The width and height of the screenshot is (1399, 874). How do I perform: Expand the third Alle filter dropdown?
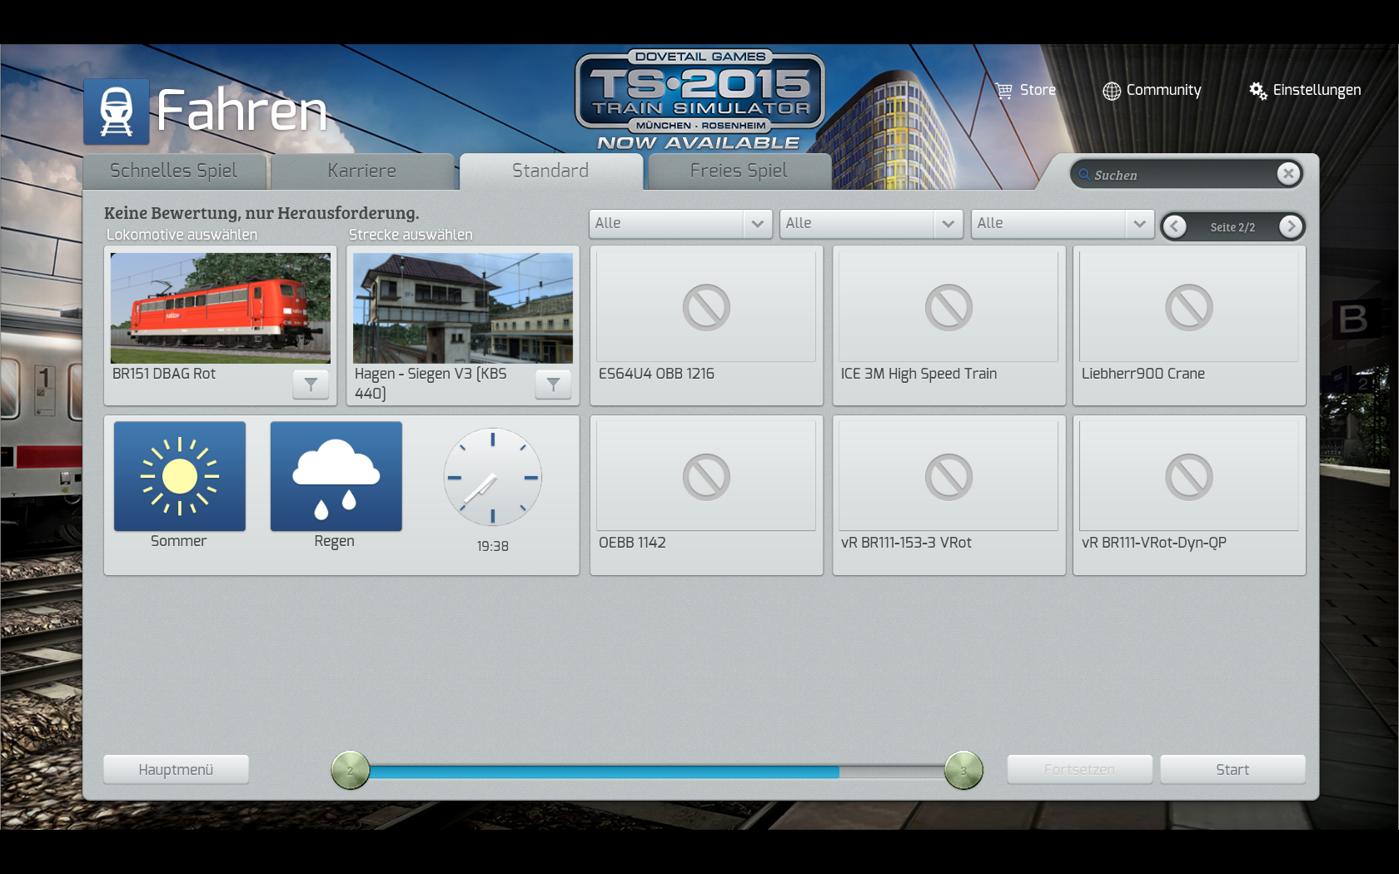pyautogui.click(x=1063, y=223)
